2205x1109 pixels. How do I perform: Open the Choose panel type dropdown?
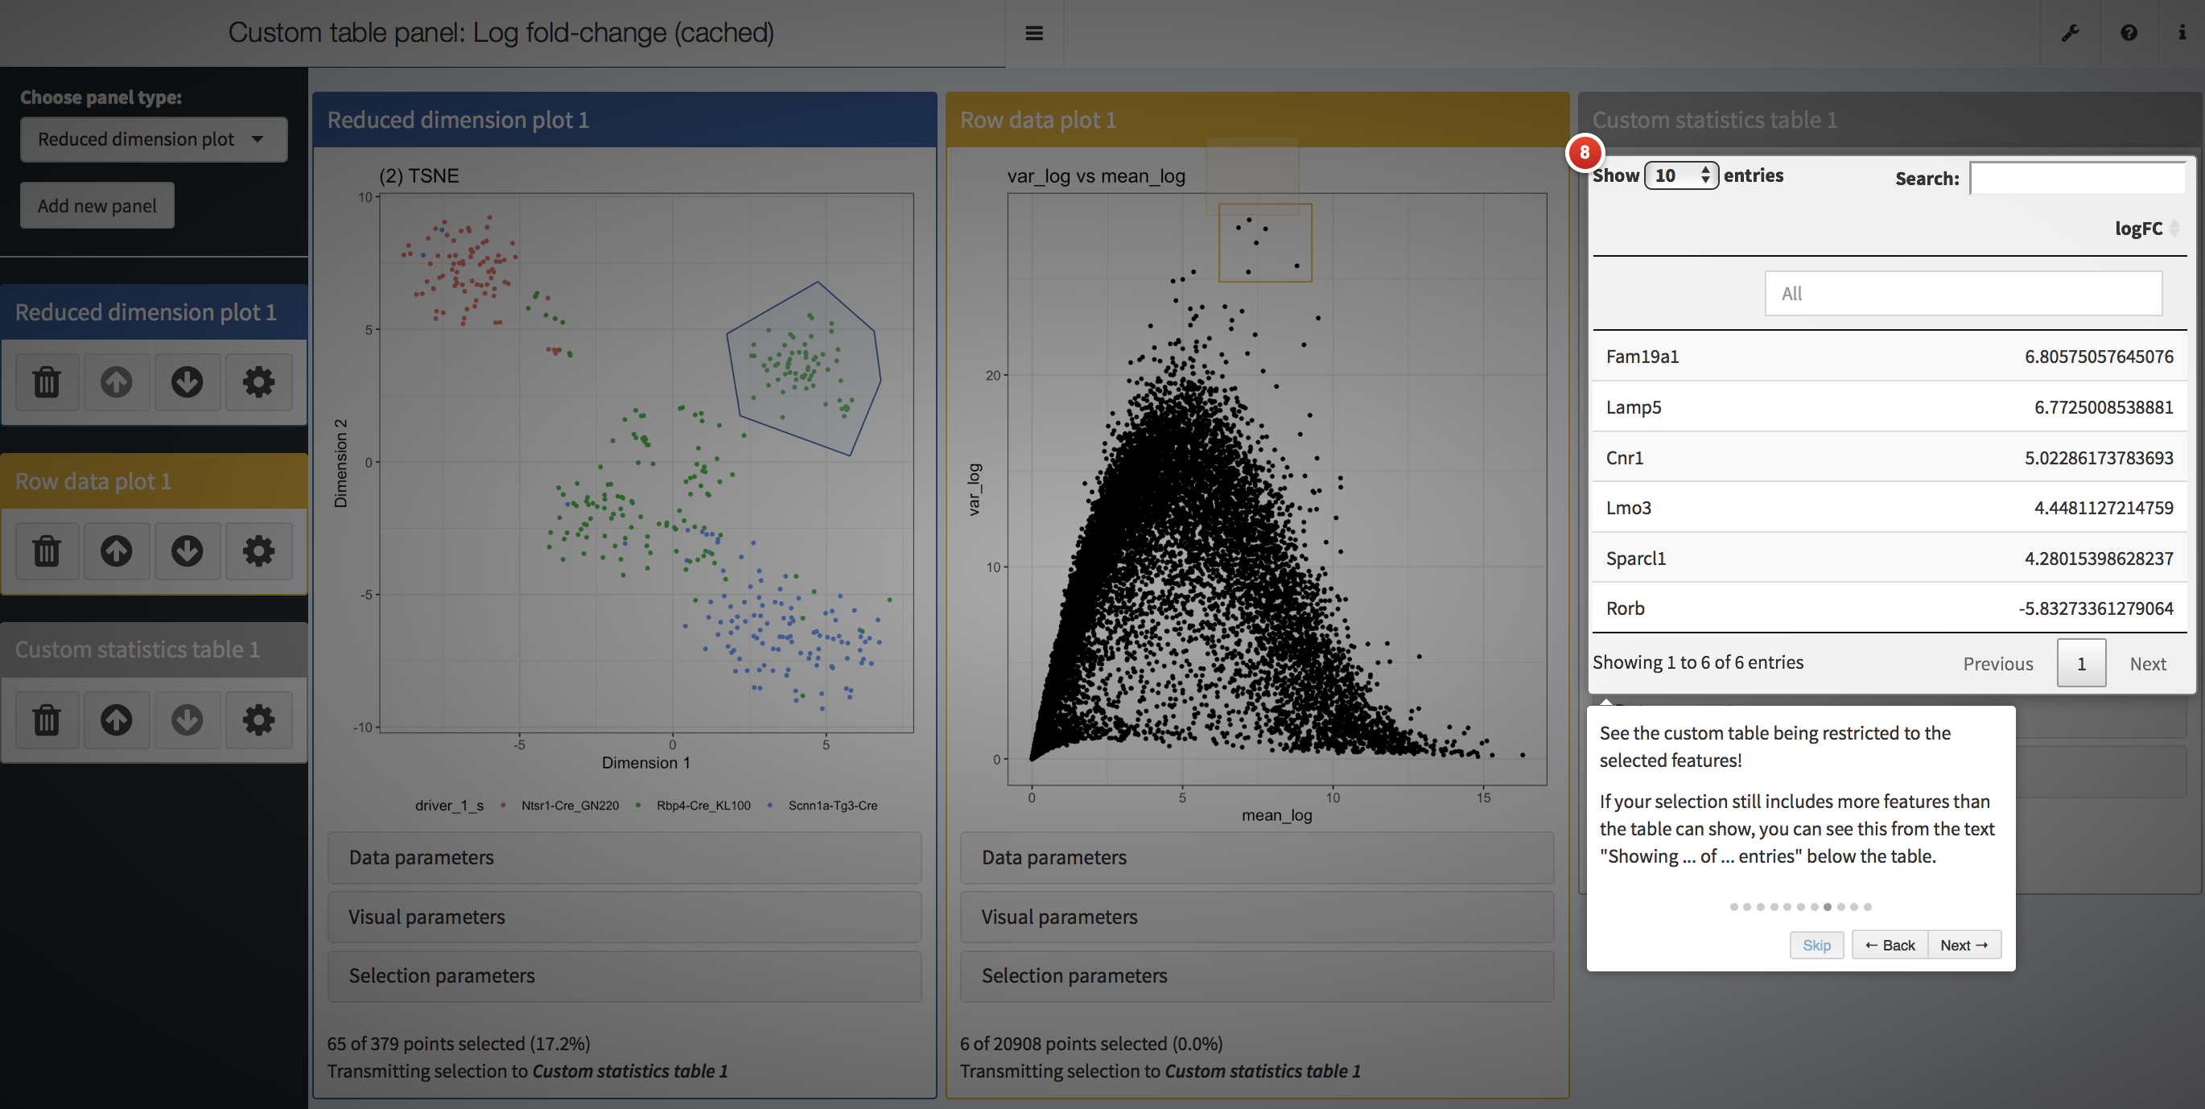pyautogui.click(x=153, y=139)
